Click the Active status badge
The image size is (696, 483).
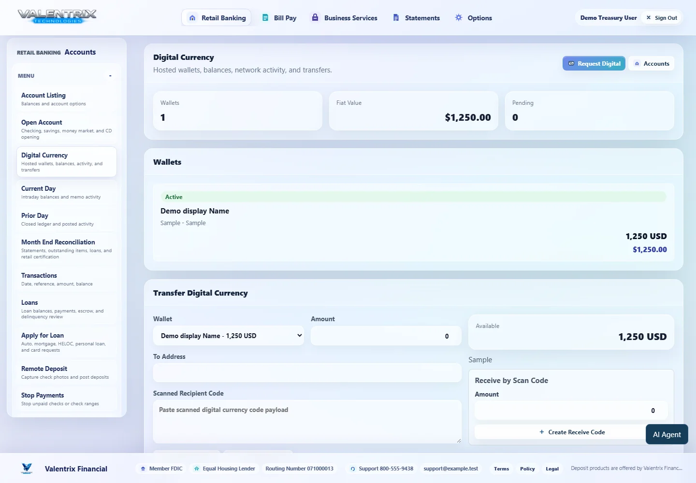coord(414,197)
